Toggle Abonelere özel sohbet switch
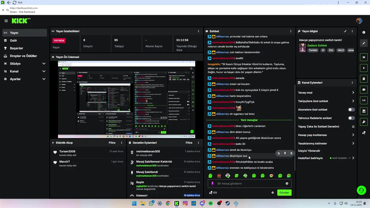The height and width of the screenshot is (208, 370). click(351, 110)
